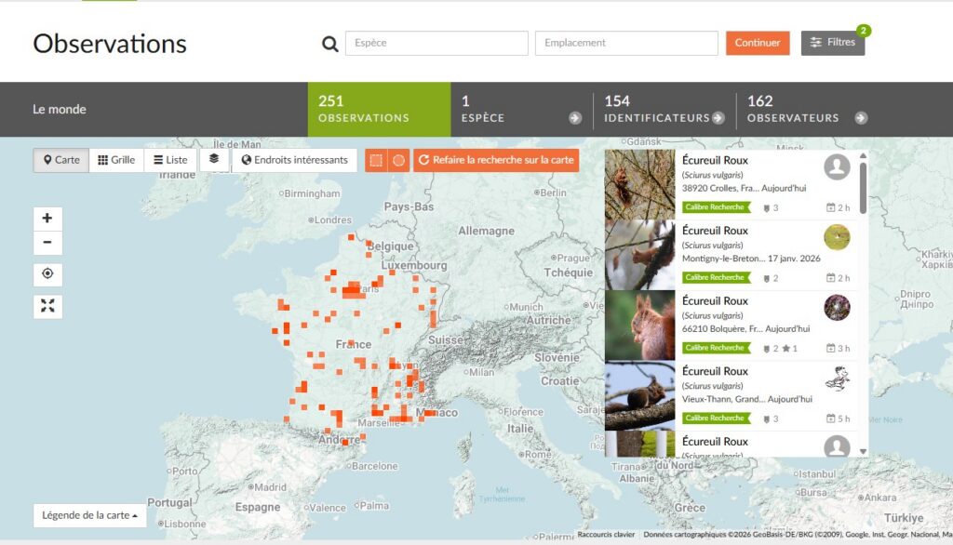Viewport: 953px width, 545px height.
Task: Enter fullscreen map mode
Action: 47,306
